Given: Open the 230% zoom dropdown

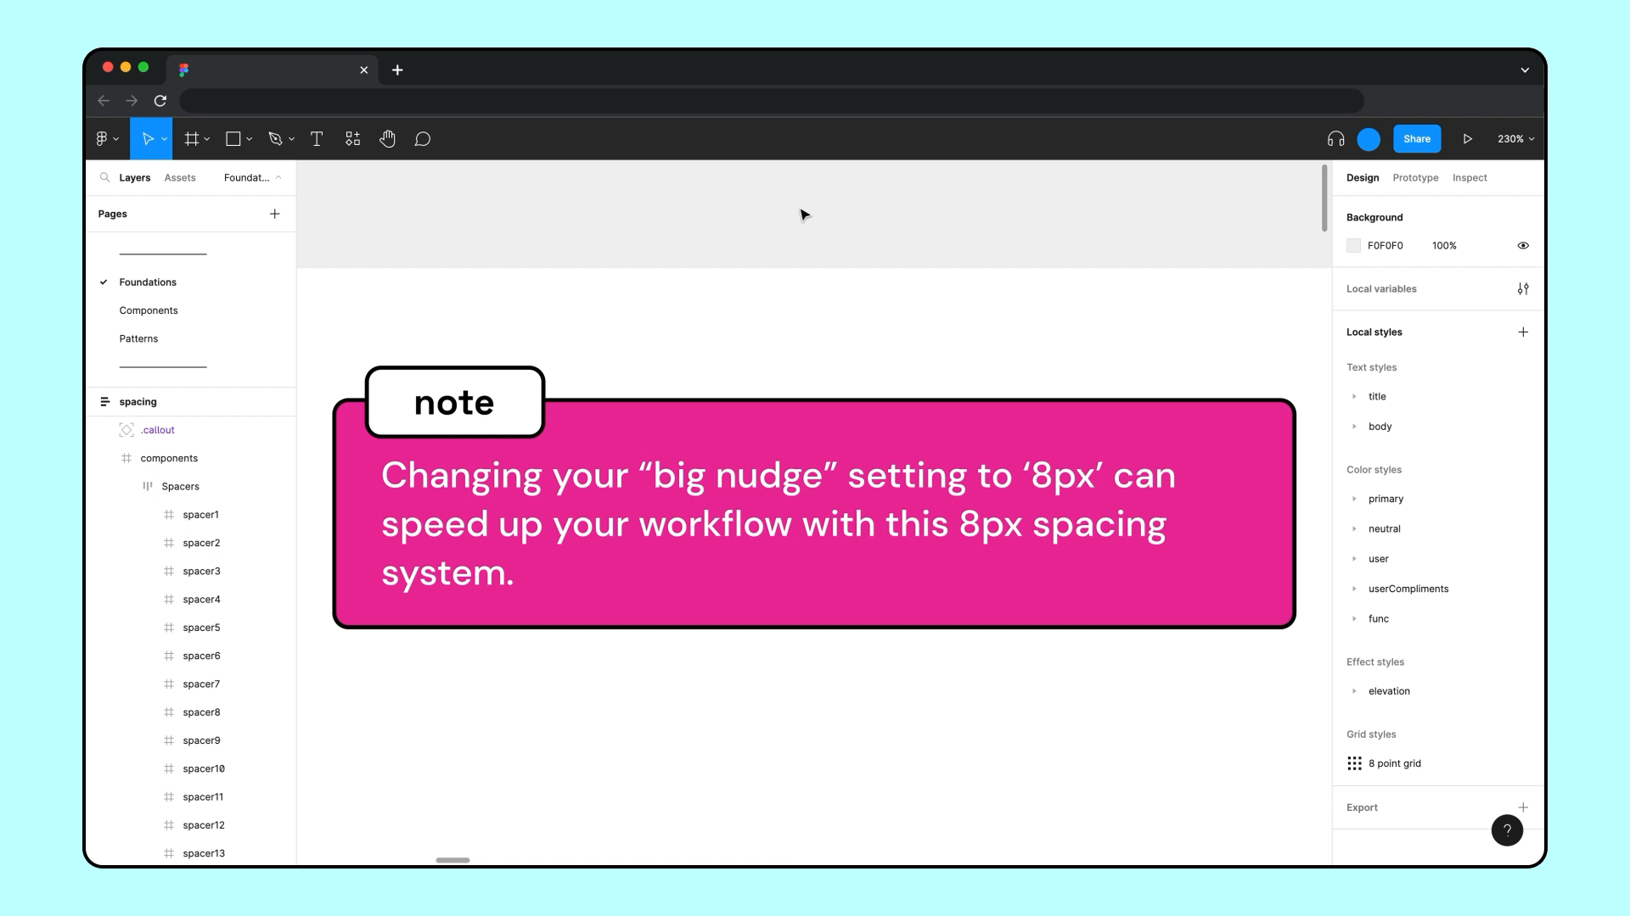Looking at the screenshot, I should (x=1516, y=139).
